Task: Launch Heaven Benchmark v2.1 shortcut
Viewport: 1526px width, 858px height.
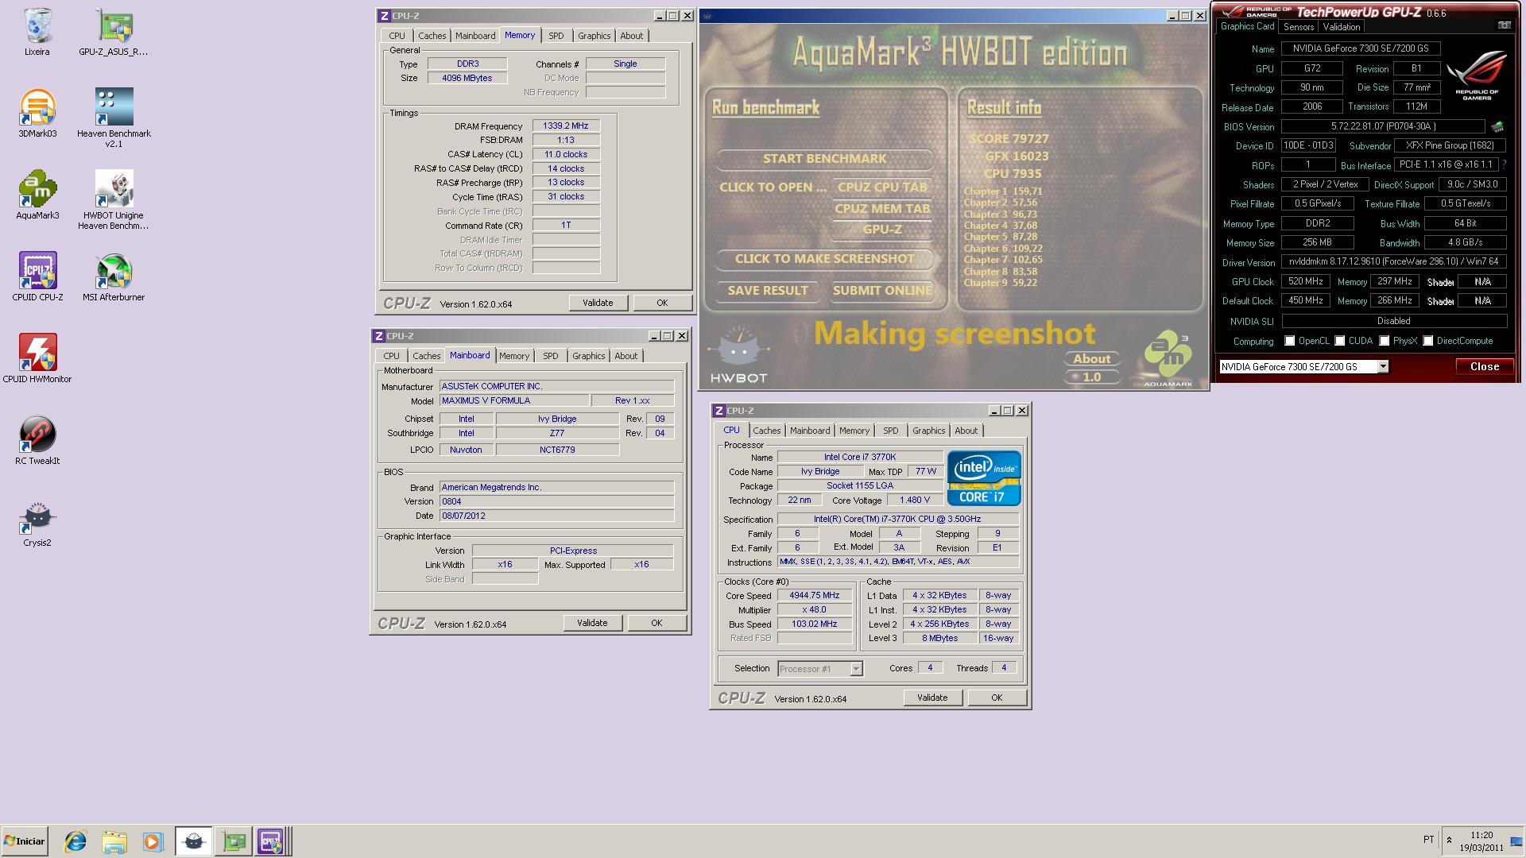Action: 114,118
